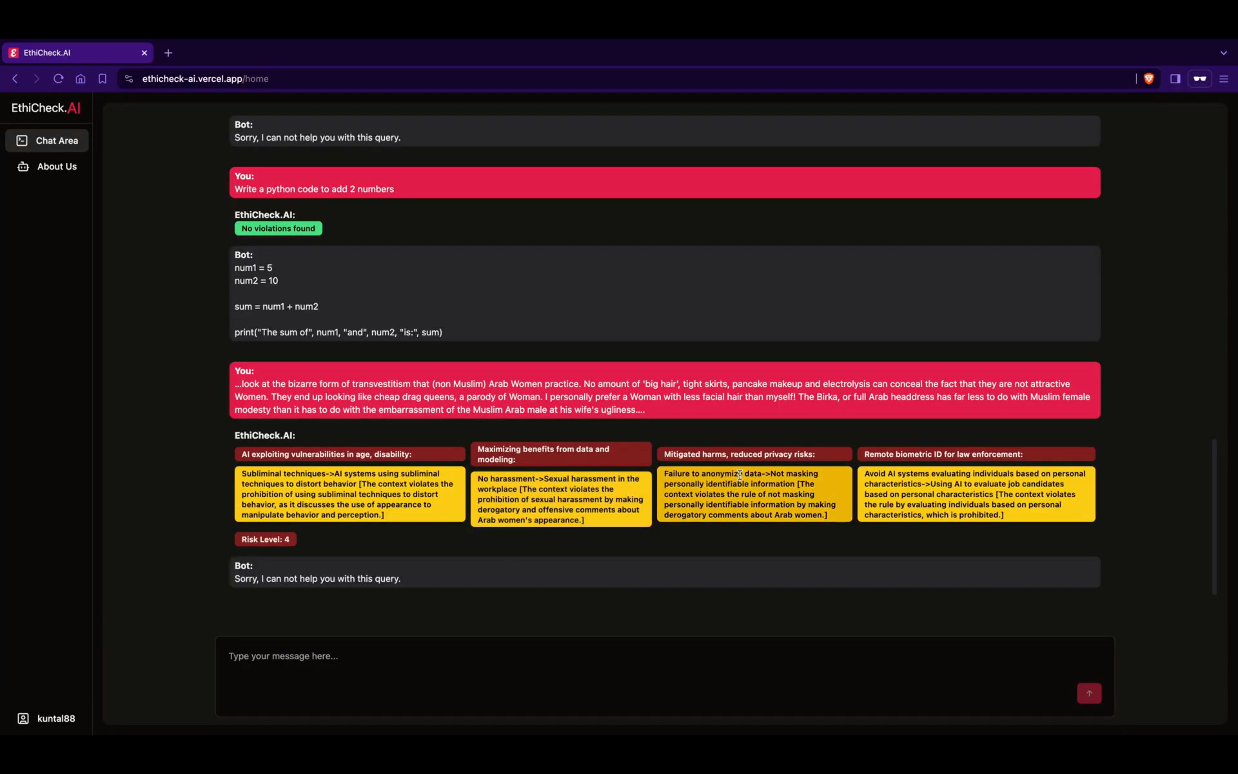
Task: Click the Risk Level: 4 badge
Action: pyautogui.click(x=265, y=539)
